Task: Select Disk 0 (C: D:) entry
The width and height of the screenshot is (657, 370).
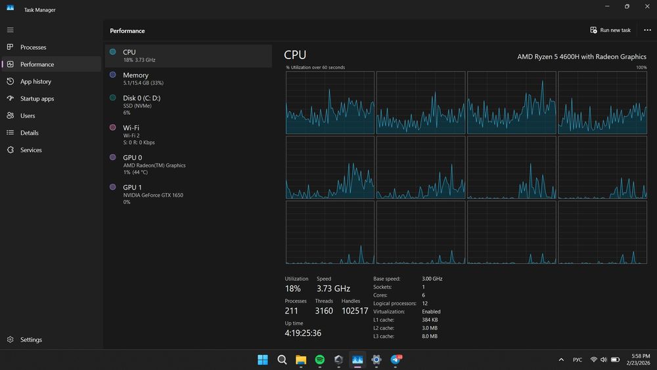Action: click(189, 105)
